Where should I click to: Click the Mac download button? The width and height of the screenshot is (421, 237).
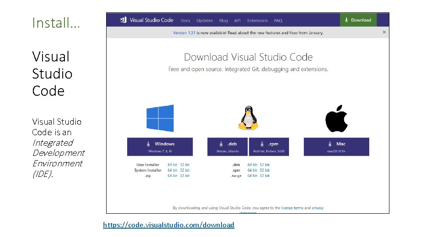pyautogui.click(x=336, y=147)
